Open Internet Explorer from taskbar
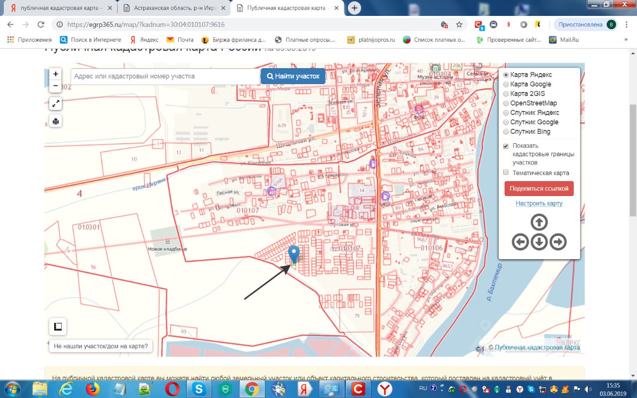637x398 pixels. point(66,388)
